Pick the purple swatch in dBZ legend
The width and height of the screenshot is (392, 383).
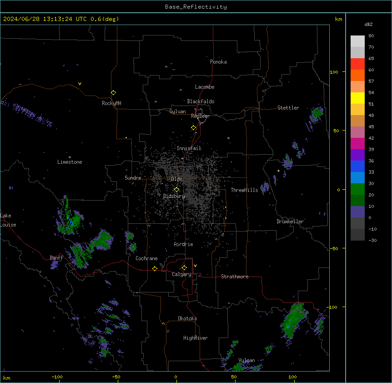pos(357,155)
